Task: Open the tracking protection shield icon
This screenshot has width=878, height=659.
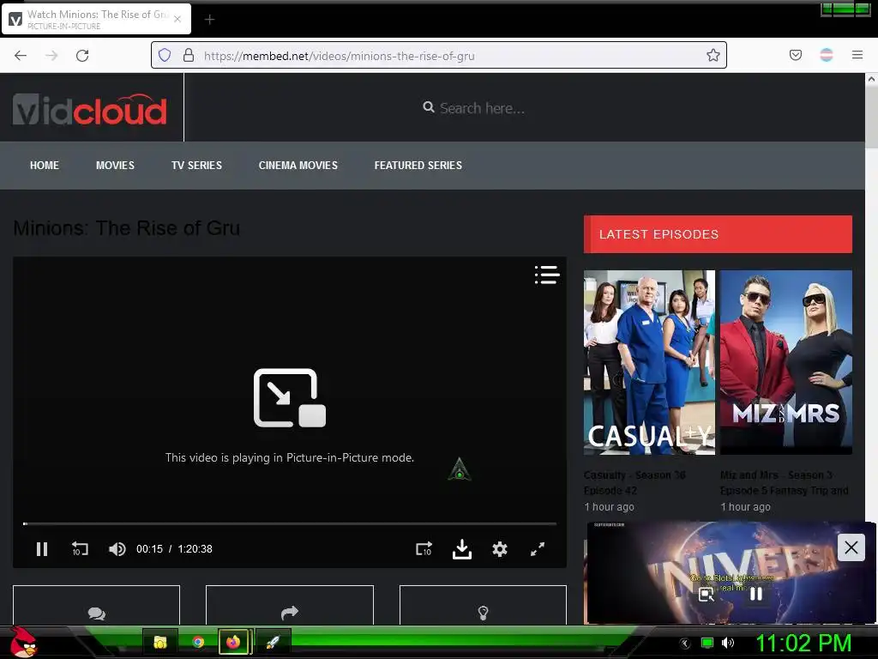Action: click(165, 55)
